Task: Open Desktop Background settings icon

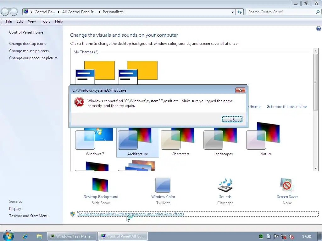Action: [100, 185]
